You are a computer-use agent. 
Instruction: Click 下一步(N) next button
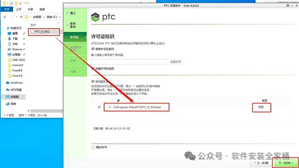click(x=286, y=163)
